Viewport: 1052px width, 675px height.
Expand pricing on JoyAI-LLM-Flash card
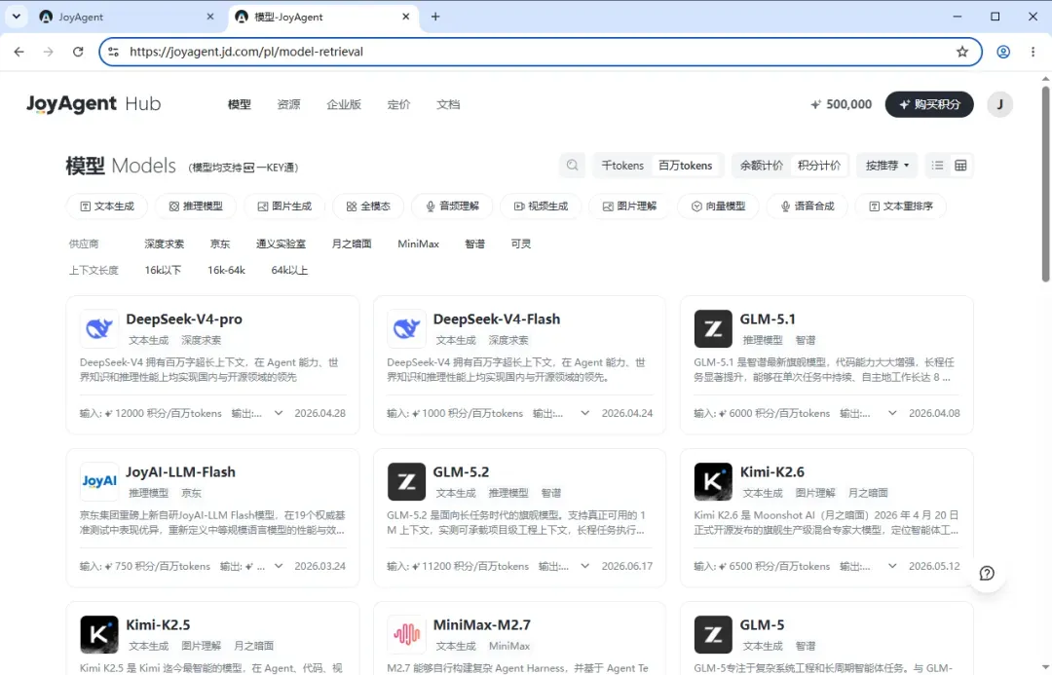click(279, 566)
